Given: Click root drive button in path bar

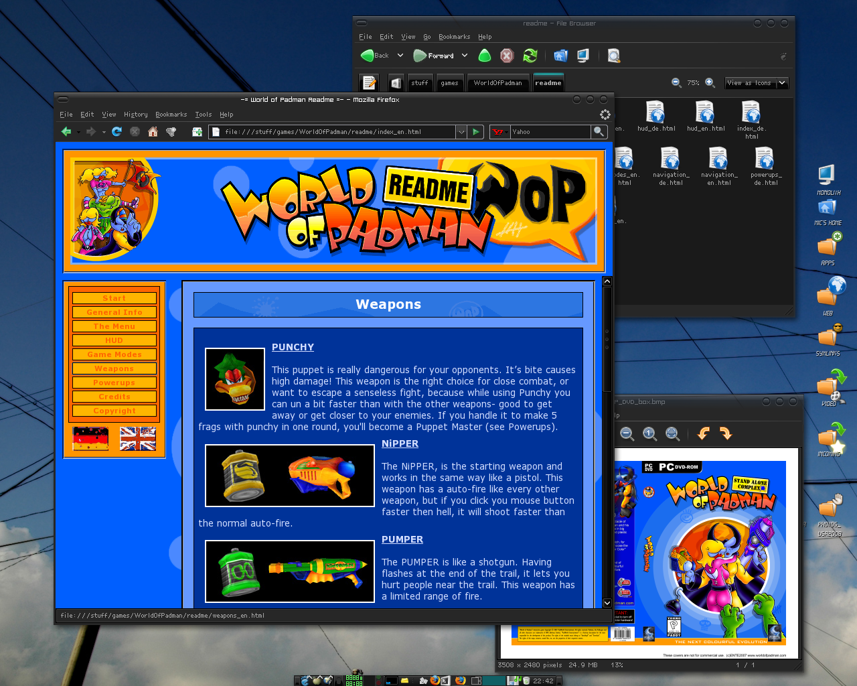Looking at the screenshot, I should (396, 82).
